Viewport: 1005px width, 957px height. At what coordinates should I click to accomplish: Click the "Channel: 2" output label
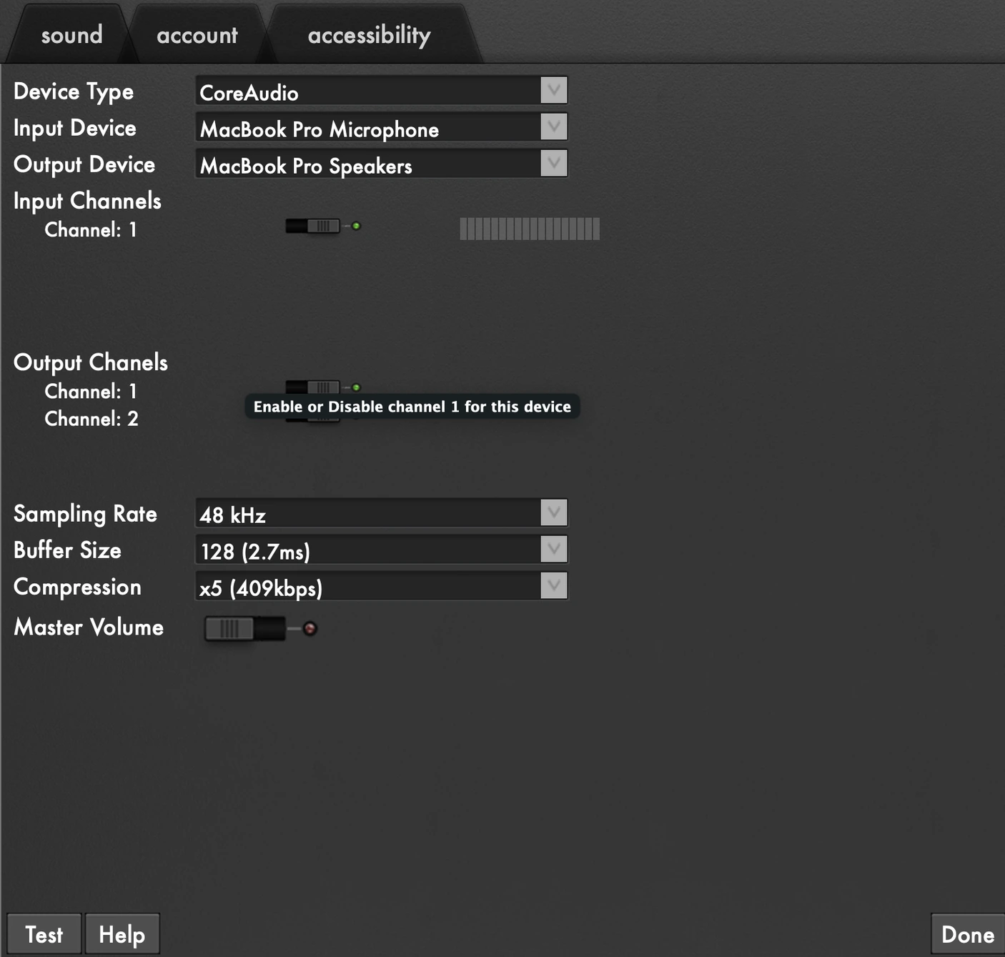pos(91,419)
